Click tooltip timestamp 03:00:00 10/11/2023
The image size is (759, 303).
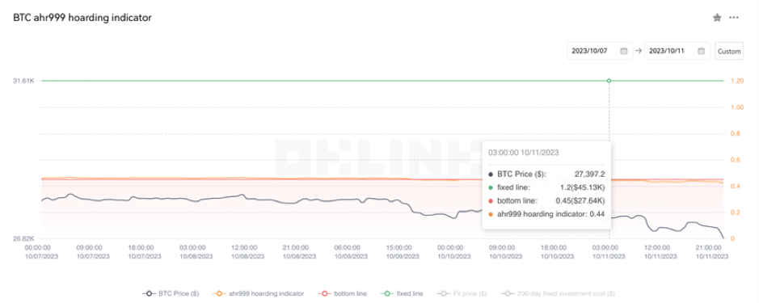click(523, 153)
